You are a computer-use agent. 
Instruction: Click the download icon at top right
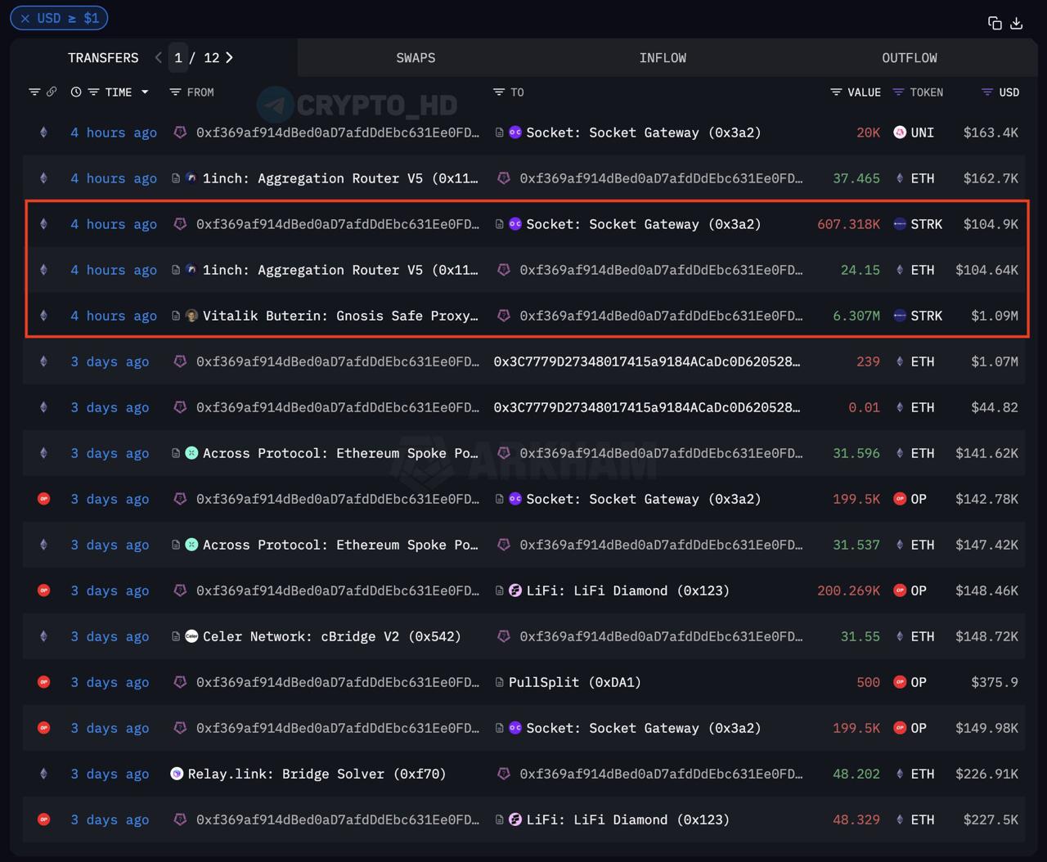pyautogui.click(x=1017, y=23)
